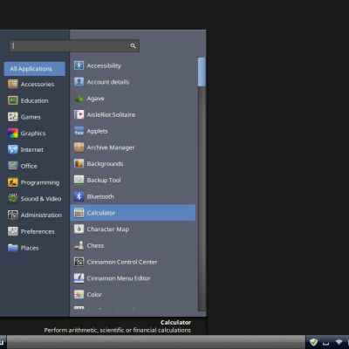Viewport: 349px width, 349px height.
Task: Click the network wifi tray icon
Action: coord(339,342)
